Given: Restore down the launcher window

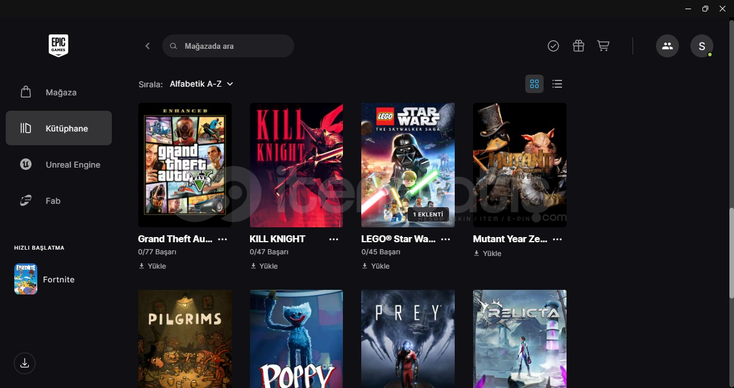Looking at the screenshot, I should coord(705,9).
